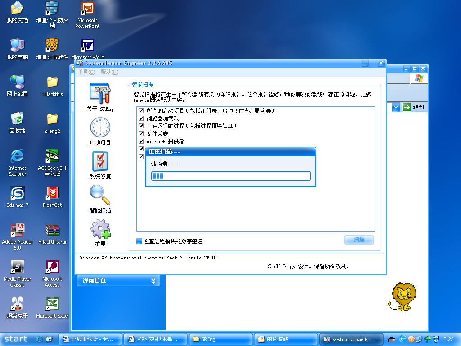Screen dimensions: 461x346
Task: Toggle the last checkbox in the scan list
Action: (141, 156)
